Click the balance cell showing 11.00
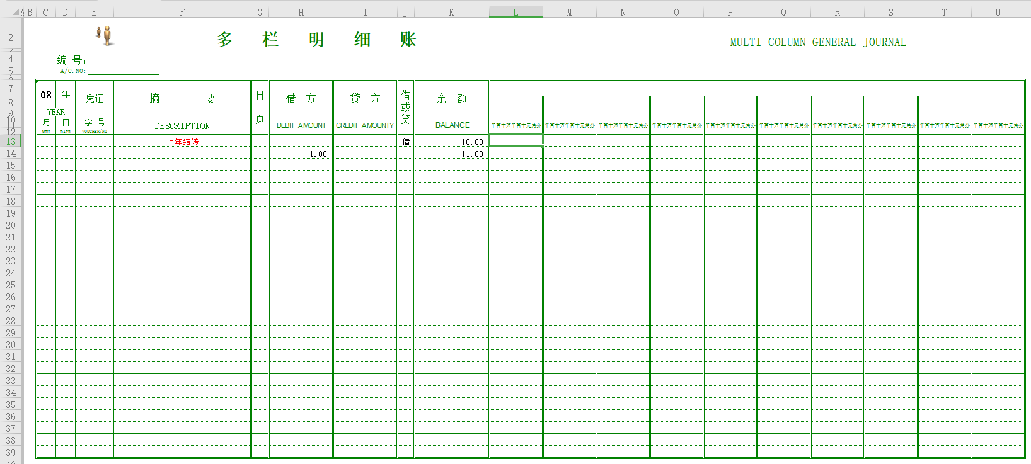1031x464 pixels. pyautogui.click(x=452, y=154)
